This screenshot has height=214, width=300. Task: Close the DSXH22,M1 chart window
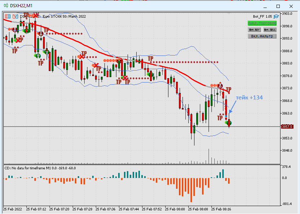(x=291, y=6)
